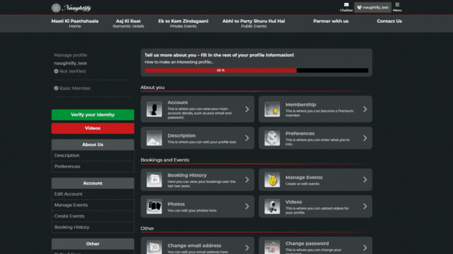Expand the Description card chevron
Viewport: 453px width, 254px height.
[247, 138]
